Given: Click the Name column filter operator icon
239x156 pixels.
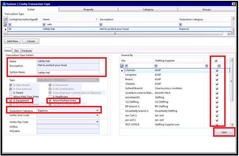Looking at the screenshot, I should pos(44,25).
